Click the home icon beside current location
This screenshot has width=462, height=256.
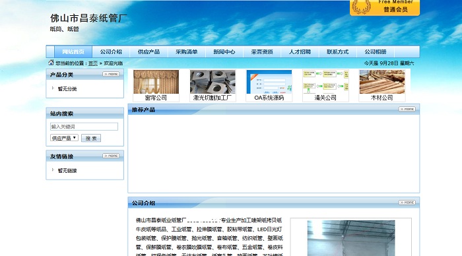pos(51,63)
